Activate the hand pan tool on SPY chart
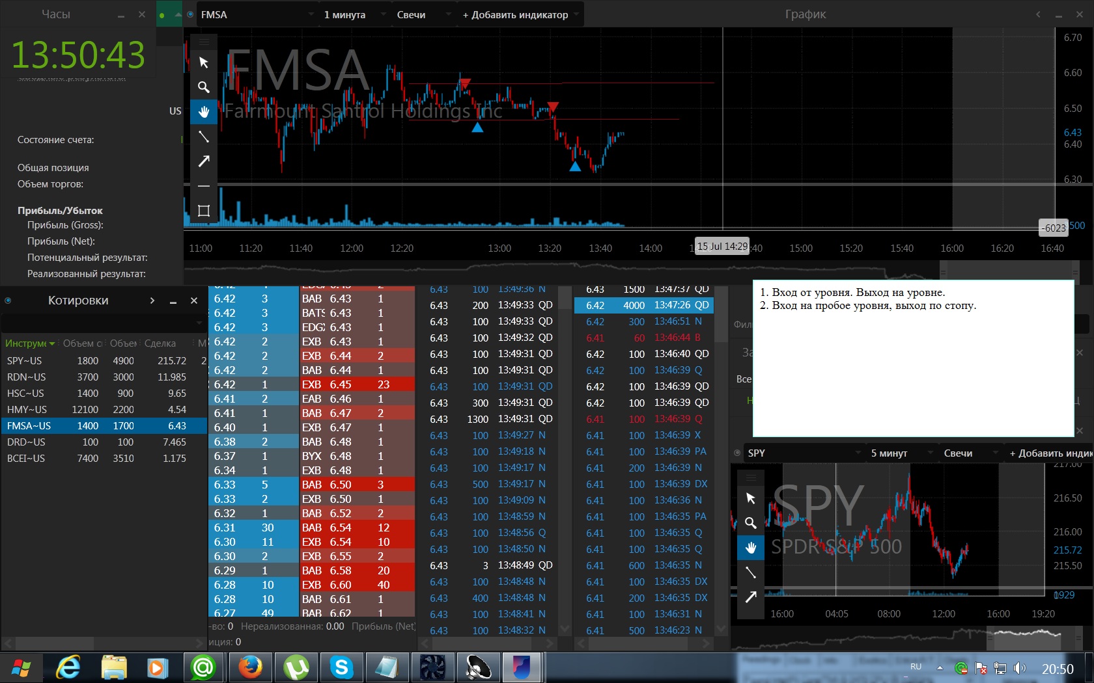 tap(751, 548)
